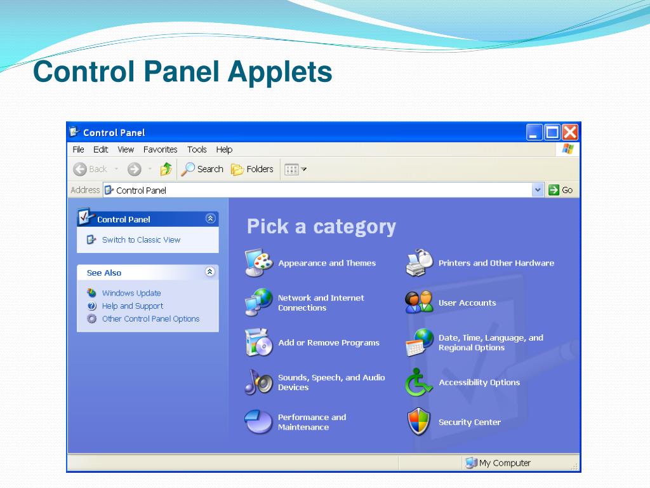This screenshot has width=650, height=488.
Task: Select the Add or Remove Programs link
Action: pyautogui.click(x=329, y=342)
